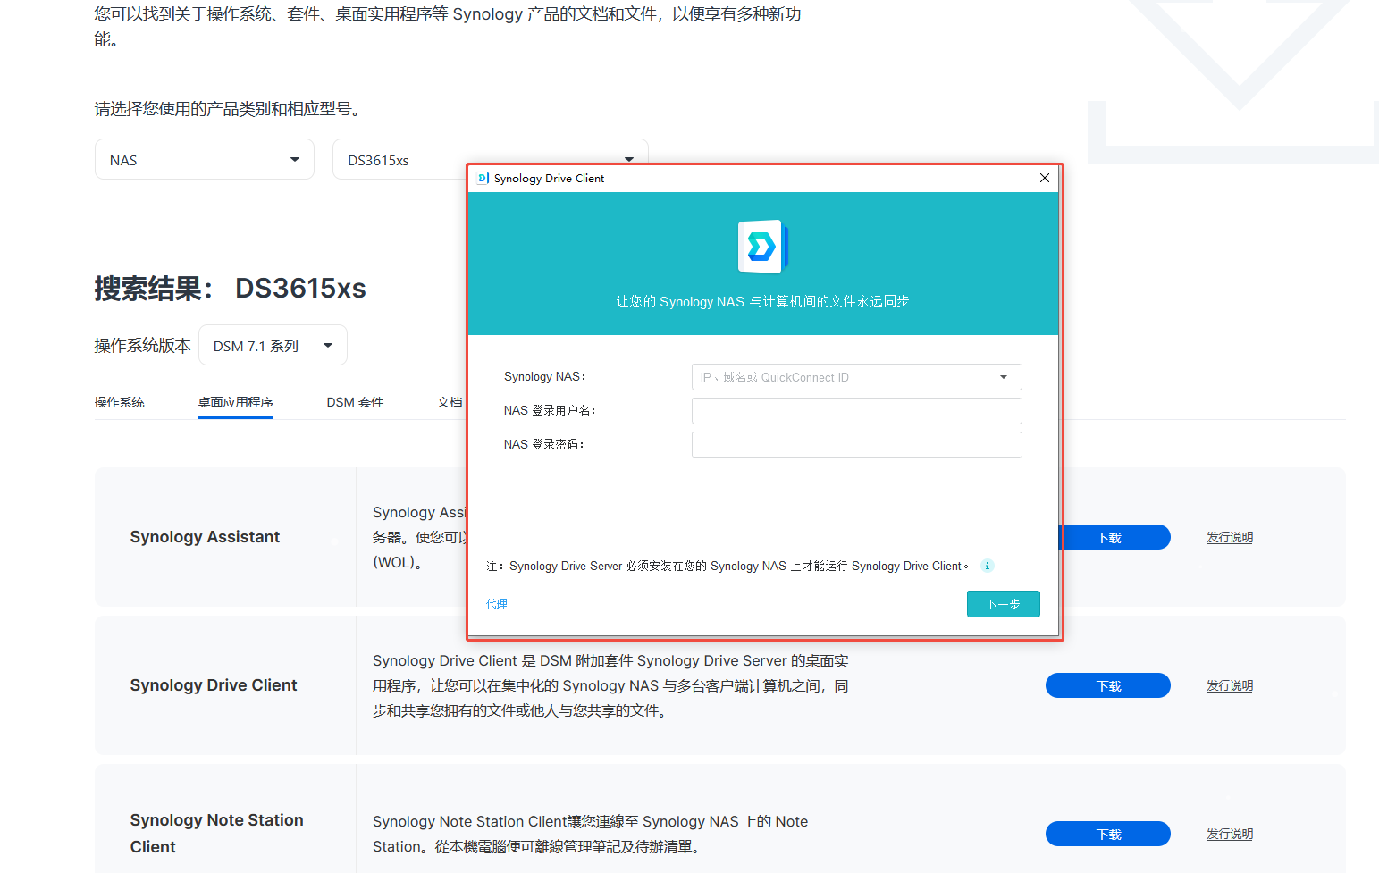Click the small Drive icon in the dialog title bar

point(483,178)
